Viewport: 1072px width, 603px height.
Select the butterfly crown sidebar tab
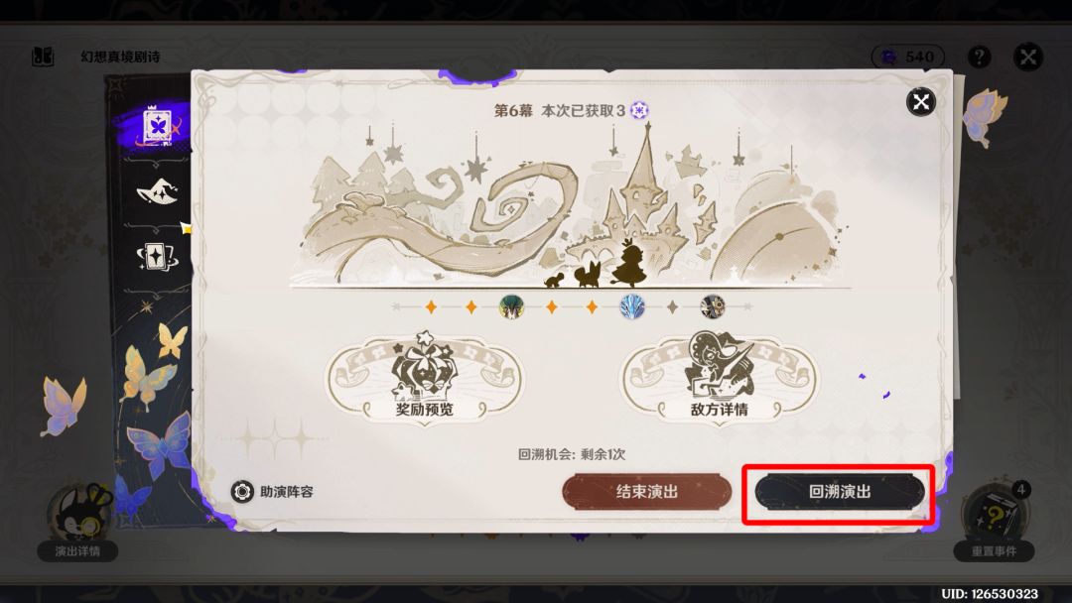157,127
